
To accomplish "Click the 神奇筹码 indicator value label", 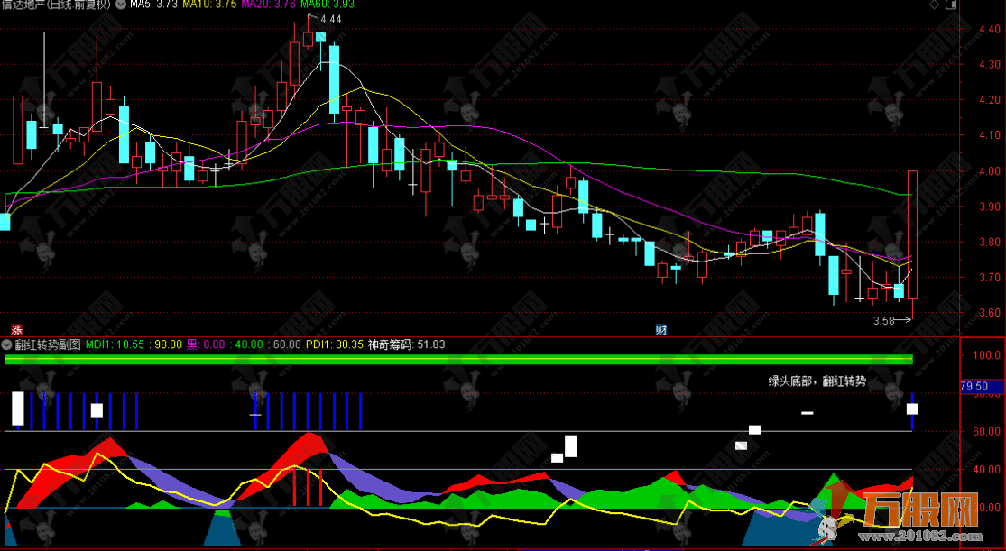I will (406, 344).
